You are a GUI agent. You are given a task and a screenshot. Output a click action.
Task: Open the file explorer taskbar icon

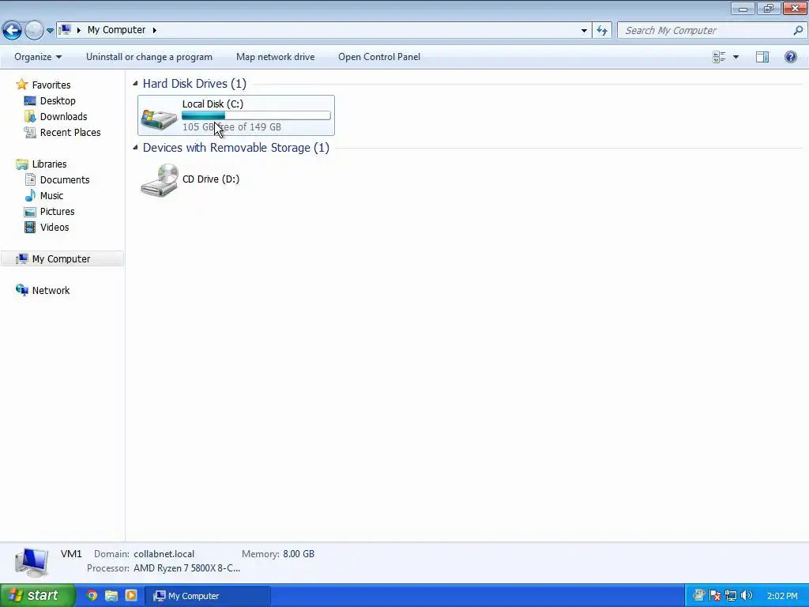coord(111,596)
